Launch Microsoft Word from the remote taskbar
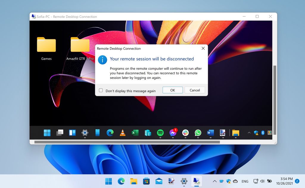Screen dimensions: 305x188 pyautogui.click(x=210, y=133)
